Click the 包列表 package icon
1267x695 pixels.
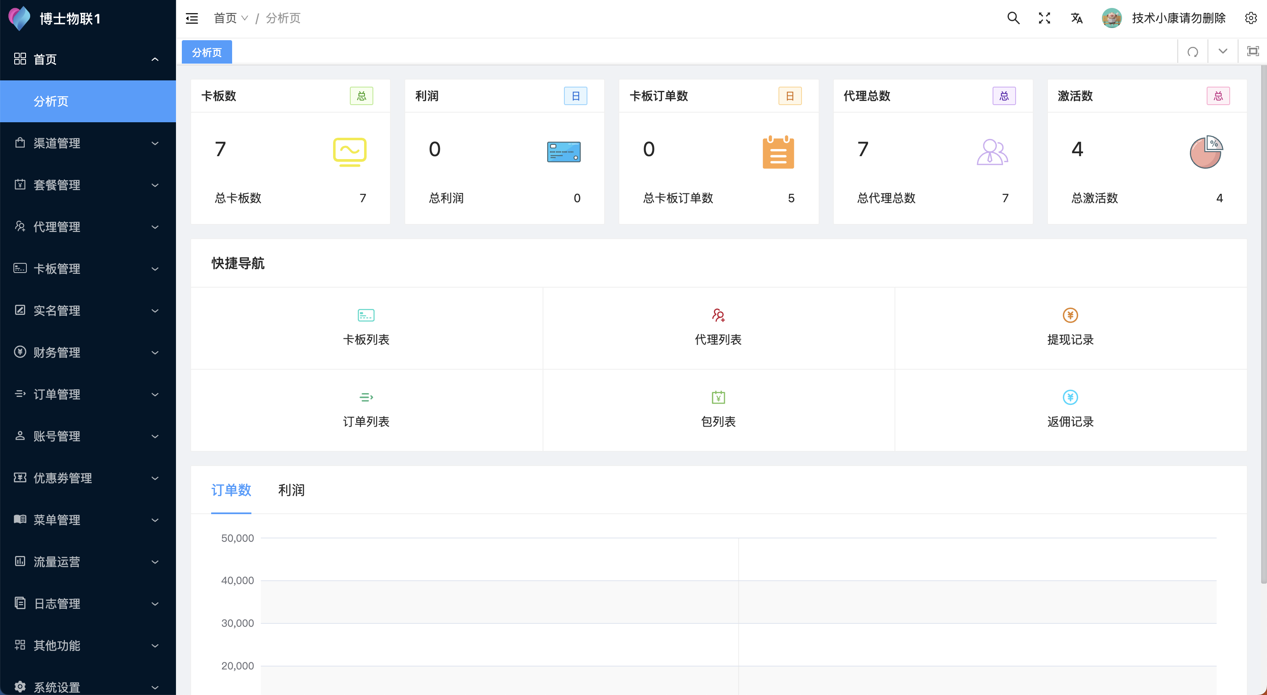point(718,397)
